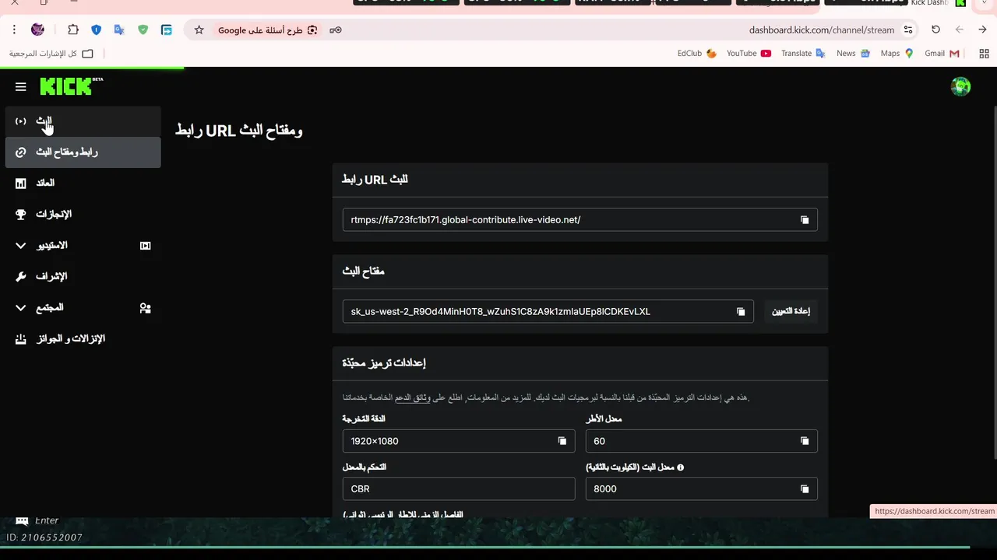Open the extensions puzzle icon

coord(73,30)
